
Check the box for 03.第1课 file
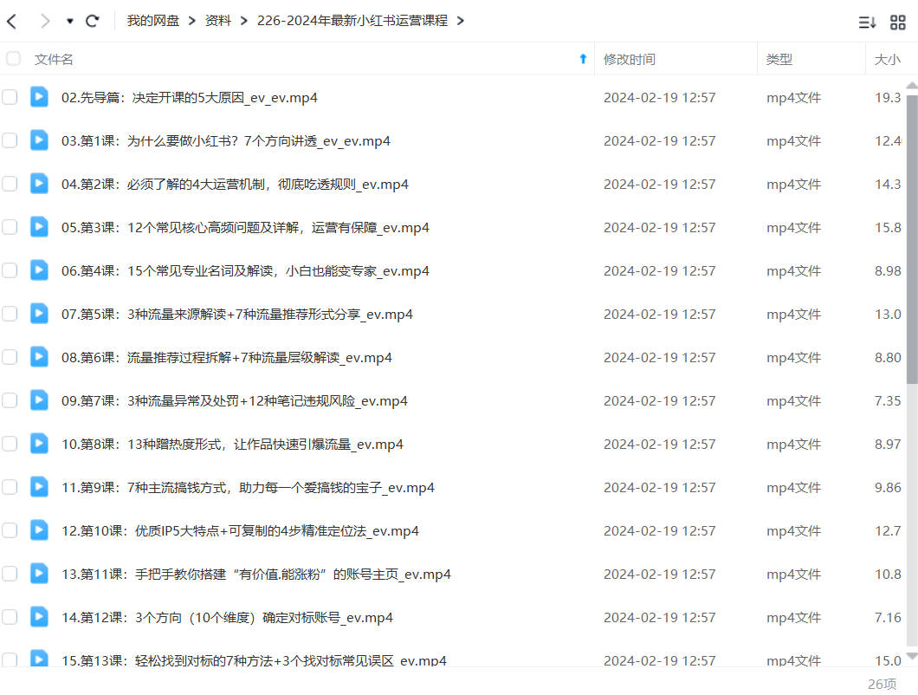pos(10,140)
